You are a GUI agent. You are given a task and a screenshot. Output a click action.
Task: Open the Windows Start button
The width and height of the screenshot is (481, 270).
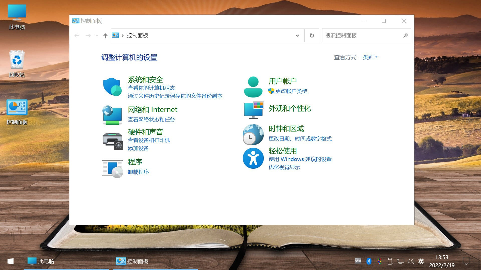coord(10,261)
